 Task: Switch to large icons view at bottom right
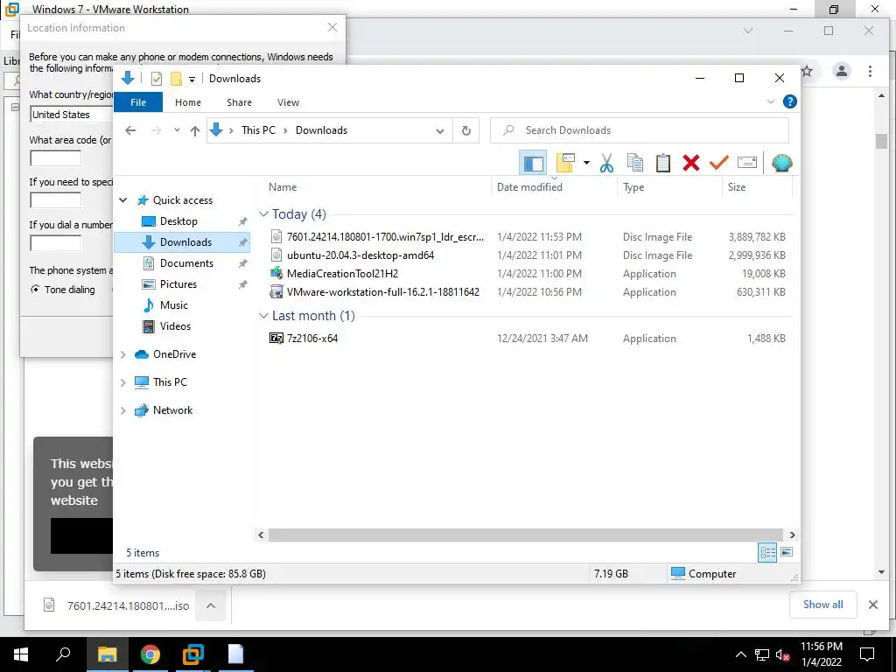tap(787, 552)
